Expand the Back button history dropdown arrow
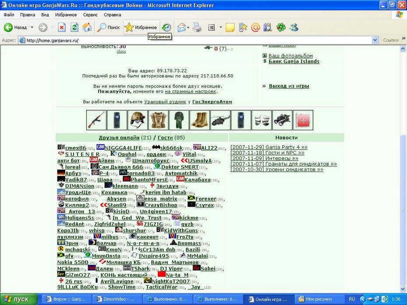 32,27
